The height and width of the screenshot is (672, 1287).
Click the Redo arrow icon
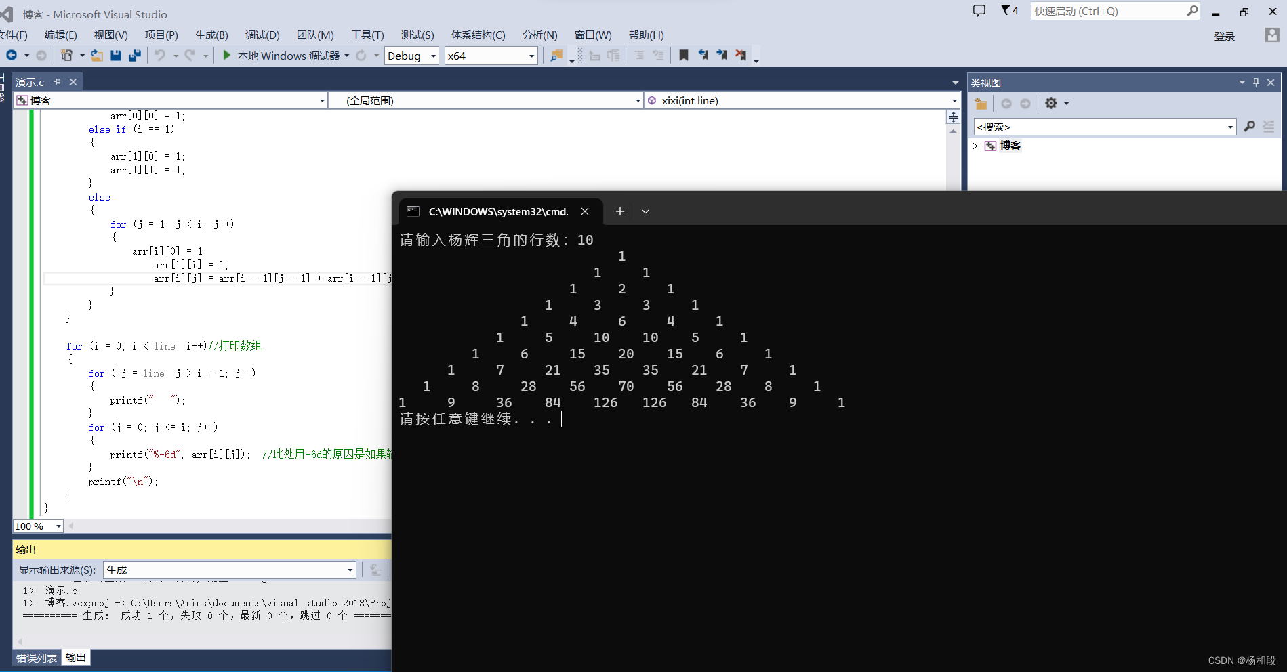tap(190, 56)
